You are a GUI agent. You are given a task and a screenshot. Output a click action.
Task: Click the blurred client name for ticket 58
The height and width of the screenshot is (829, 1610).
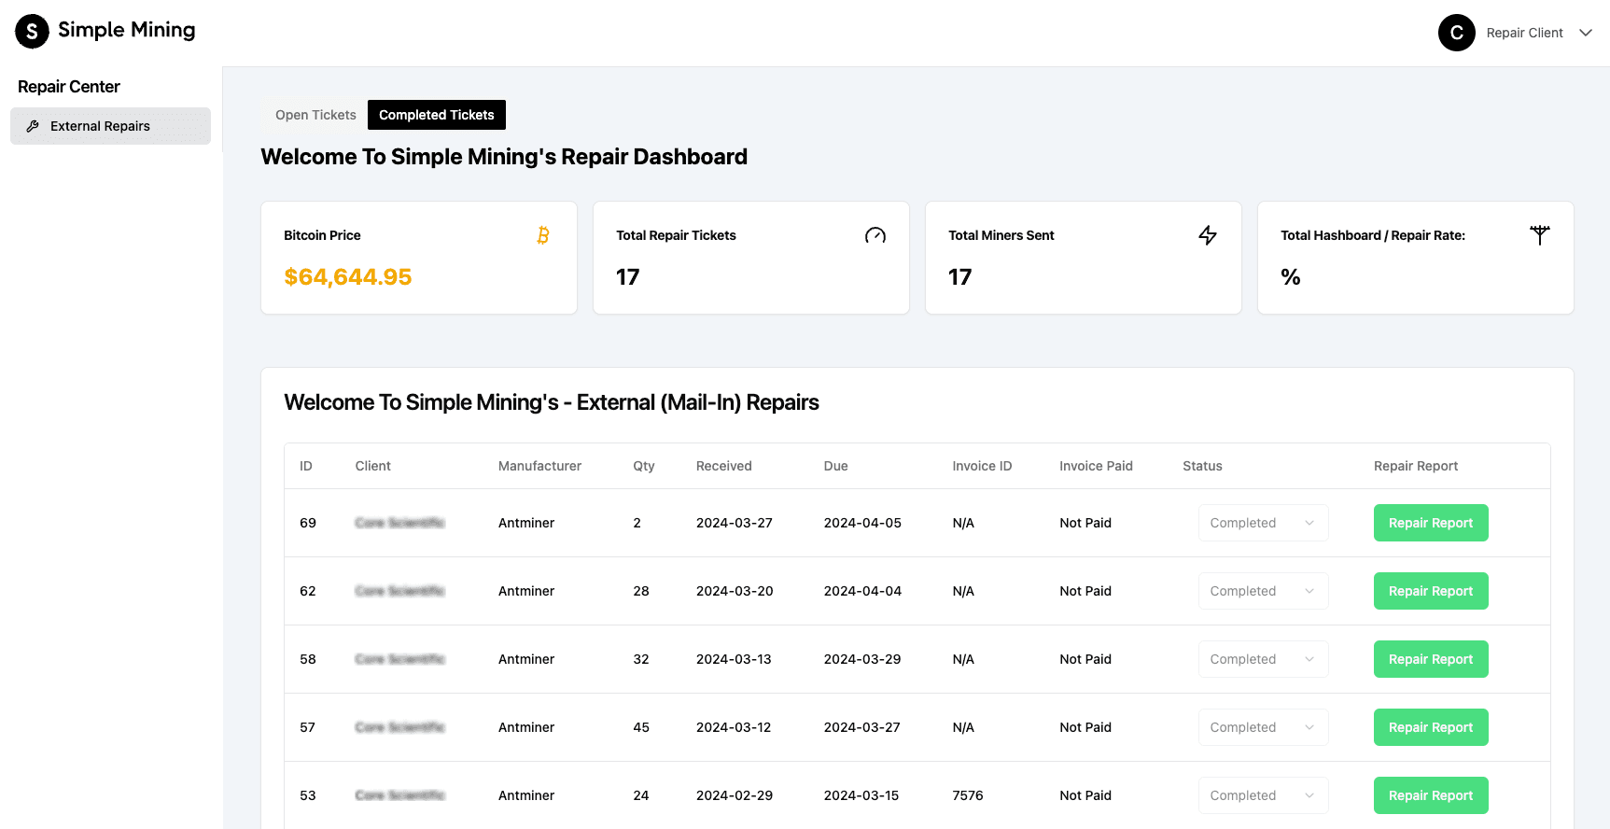(400, 659)
